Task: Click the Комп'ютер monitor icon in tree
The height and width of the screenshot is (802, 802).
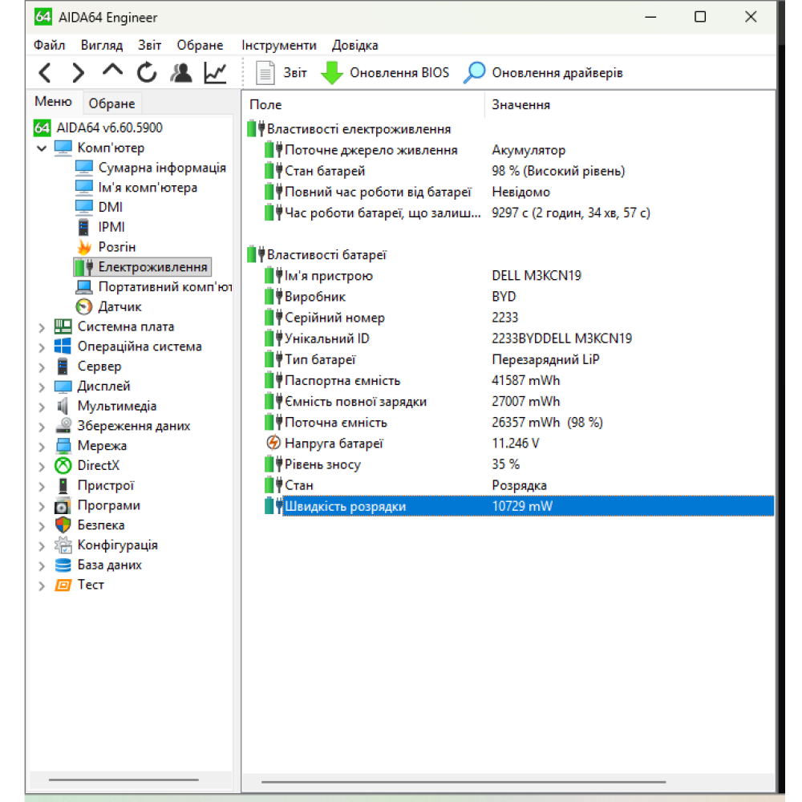Action: (x=63, y=148)
